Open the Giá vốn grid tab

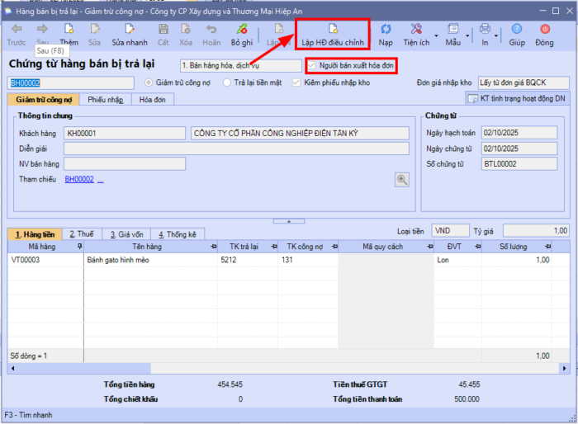124,234
